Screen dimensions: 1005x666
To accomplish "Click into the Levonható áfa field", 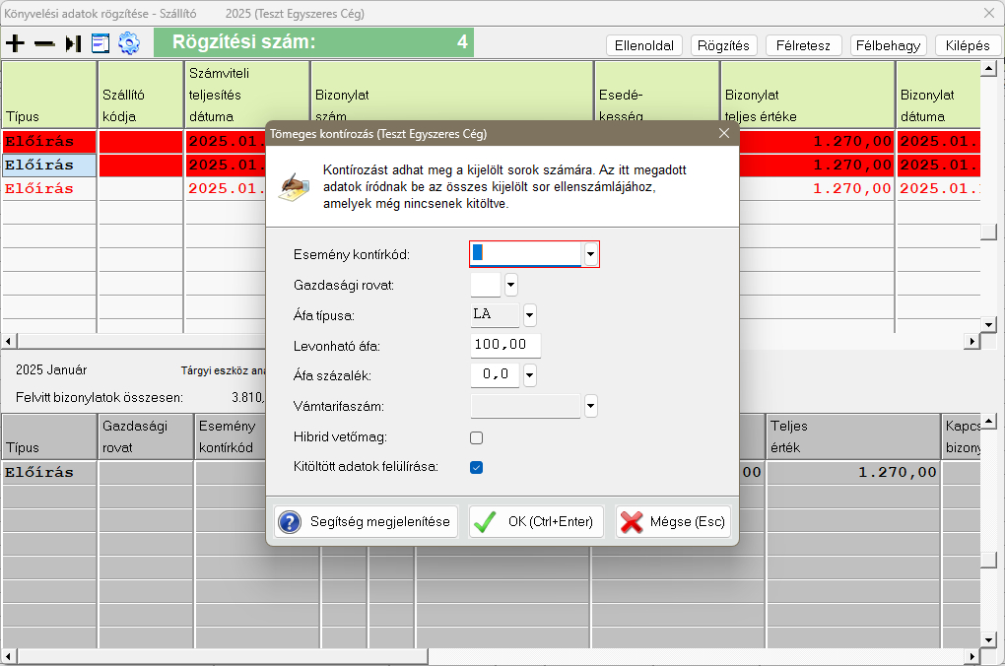I will click(505, 346).
